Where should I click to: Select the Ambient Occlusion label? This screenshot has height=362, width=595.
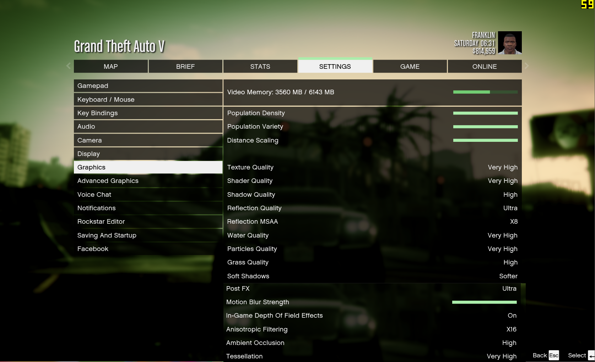tap(255, 343)
